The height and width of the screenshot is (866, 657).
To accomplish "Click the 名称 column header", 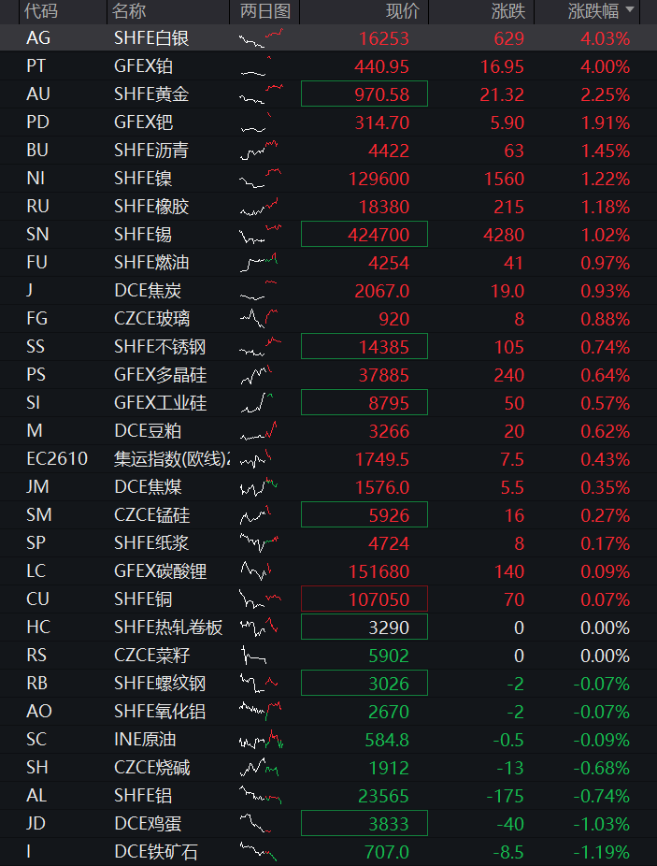I will pyautogui.click(x=129, y=11).
